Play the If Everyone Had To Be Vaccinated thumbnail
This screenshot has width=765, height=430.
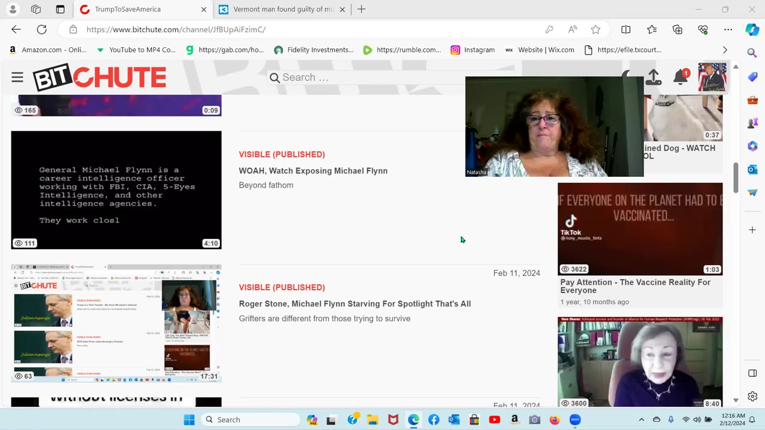[640, 229]
